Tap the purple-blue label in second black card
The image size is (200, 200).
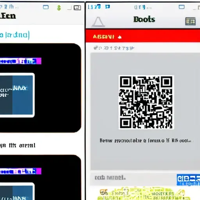pos(21,171)
